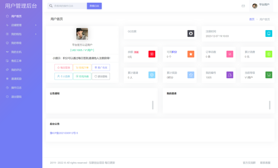The width and height of the screenshot is (278, 168).
Task: Click the search magnifier icon
Action: (51, 6)
